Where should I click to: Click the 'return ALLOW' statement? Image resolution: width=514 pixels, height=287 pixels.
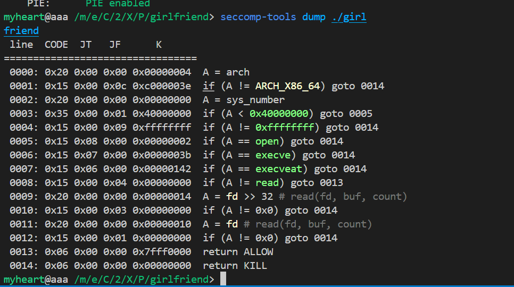pyautogui.click(x=238, y=252)
